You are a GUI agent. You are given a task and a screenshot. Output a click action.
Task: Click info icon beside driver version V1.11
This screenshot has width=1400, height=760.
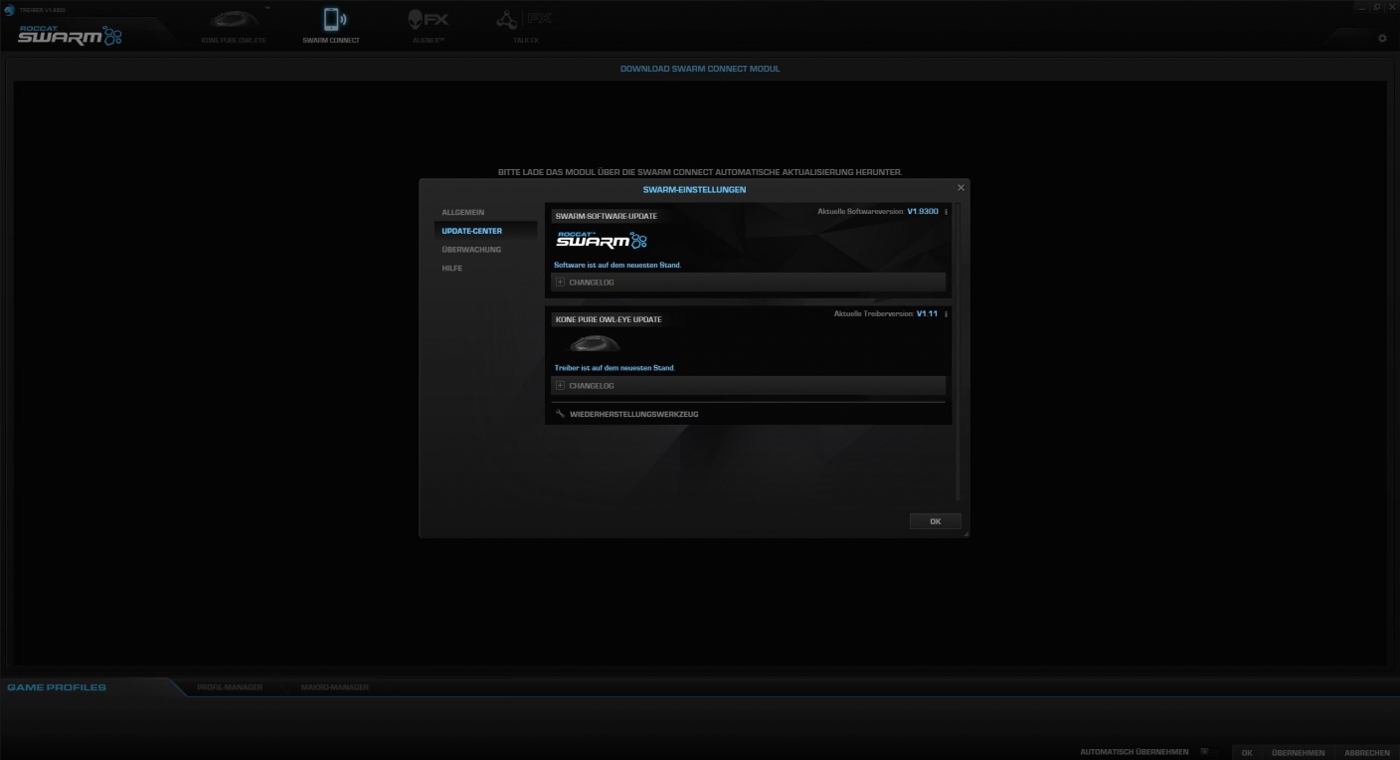tap(946, 314)
